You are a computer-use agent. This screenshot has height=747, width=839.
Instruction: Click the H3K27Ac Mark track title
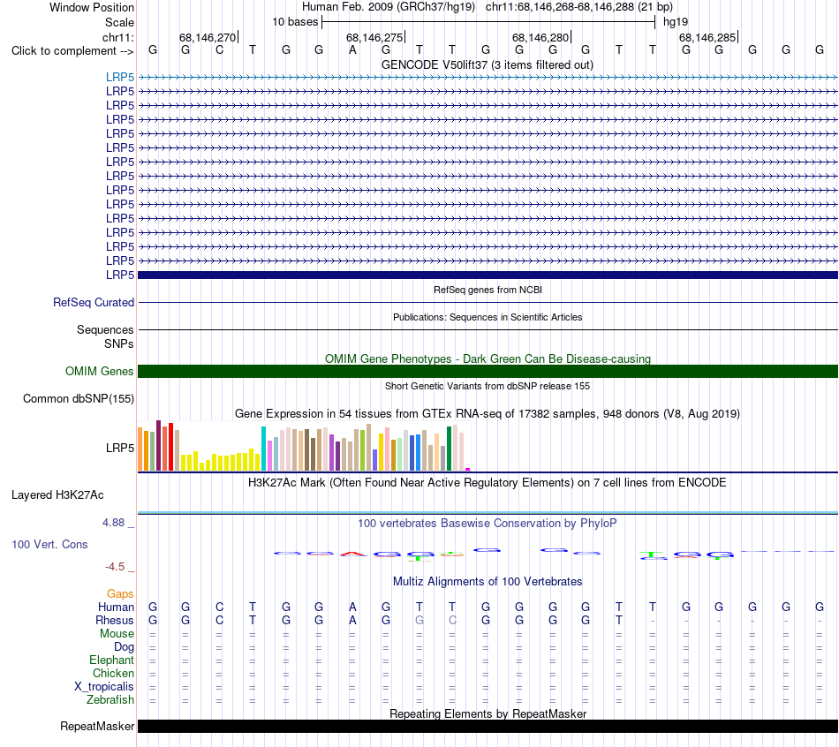coord(488,482)
